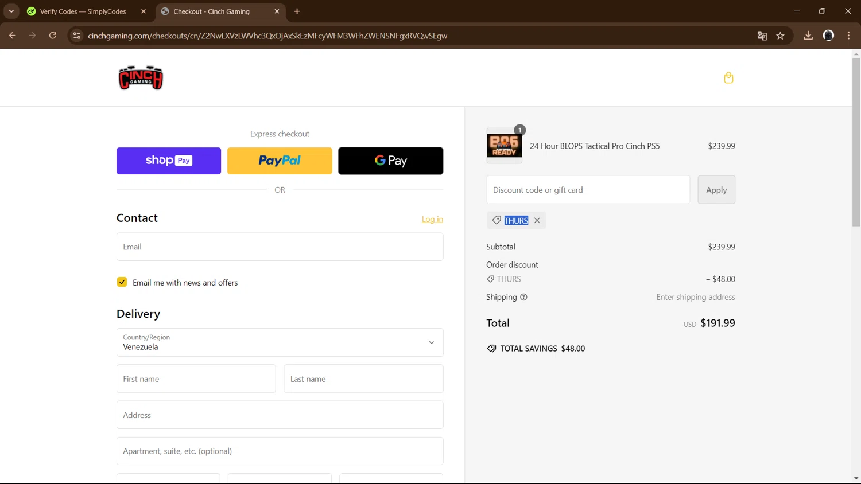Click the Apartment, suite, etc. field
The width and height of the screenshot is (861, 484).
[x=280, y=451]
